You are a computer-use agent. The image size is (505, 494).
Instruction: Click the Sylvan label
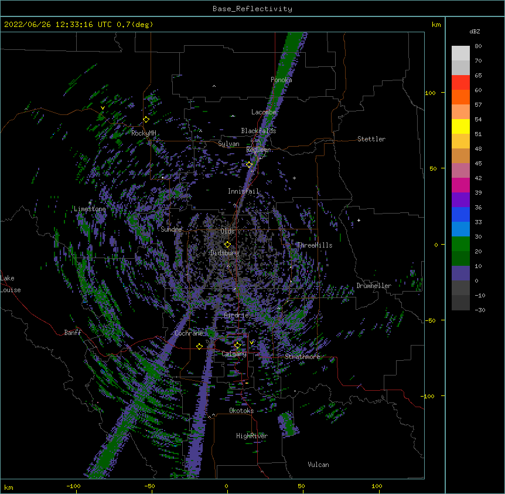(228, 144)
